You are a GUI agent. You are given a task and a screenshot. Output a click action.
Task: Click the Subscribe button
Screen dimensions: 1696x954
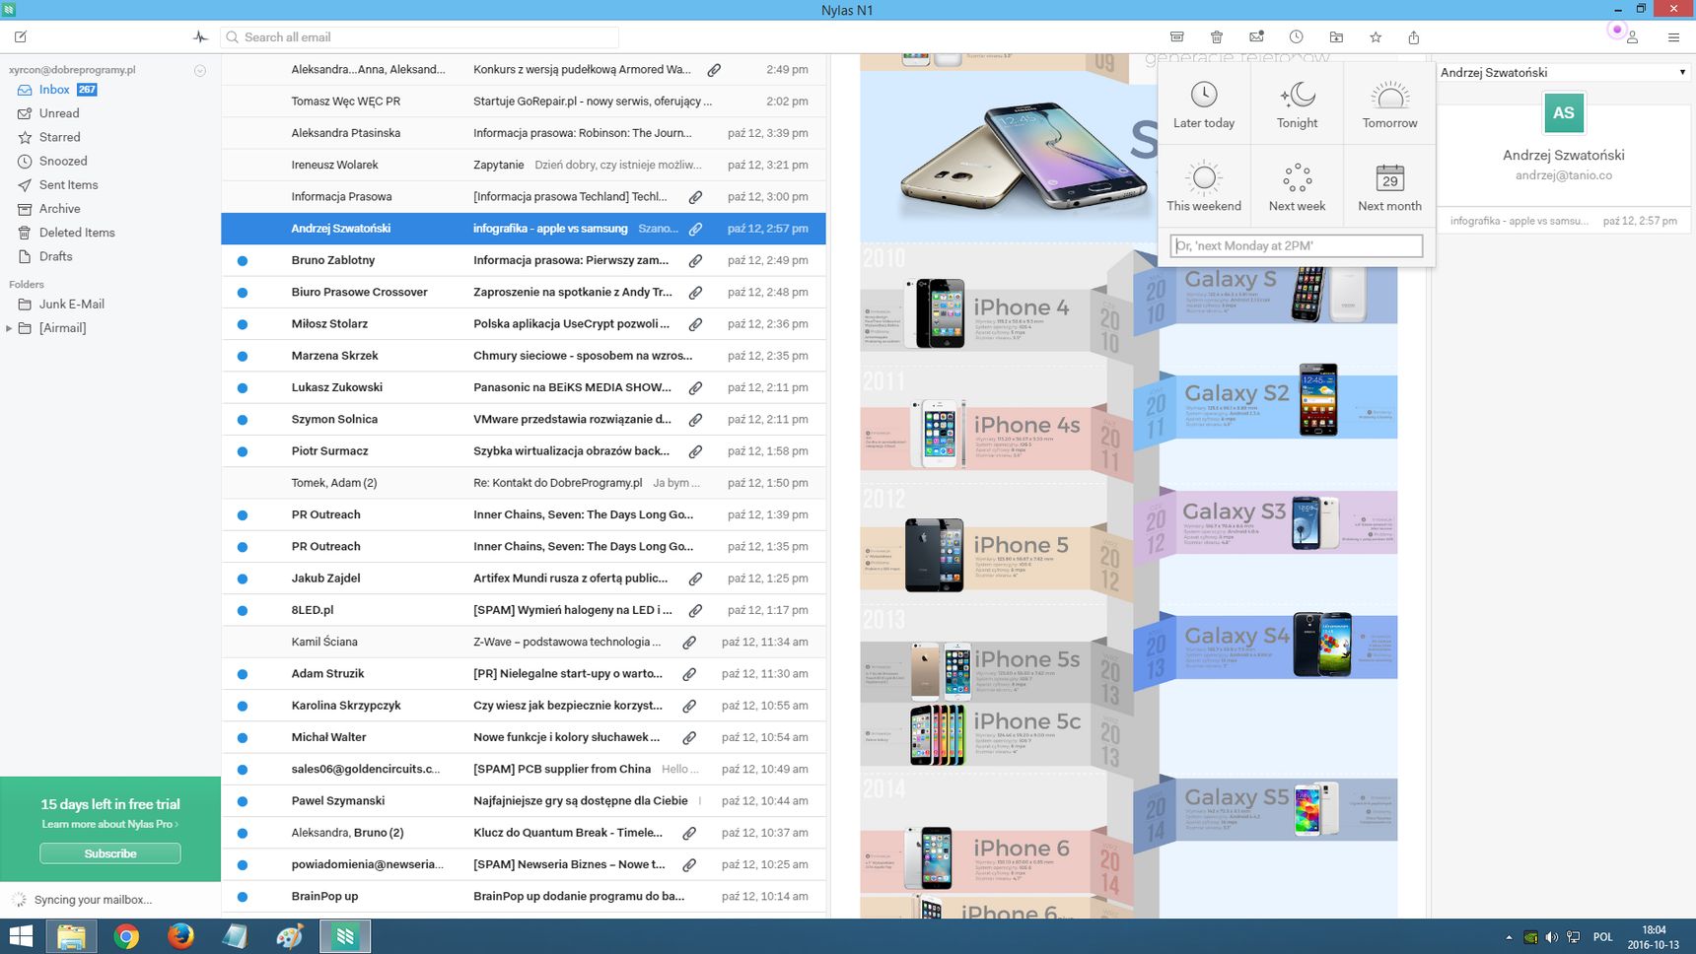pos(110,853)
